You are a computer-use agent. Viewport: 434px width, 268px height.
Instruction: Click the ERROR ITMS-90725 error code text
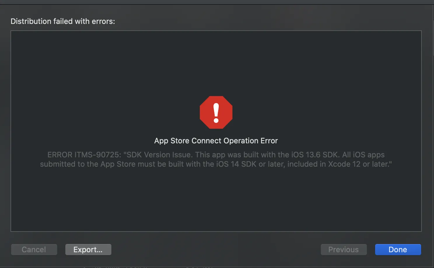coord(84,155)
